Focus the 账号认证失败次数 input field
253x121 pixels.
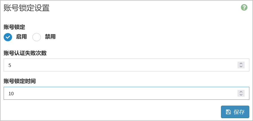[127, 65]
